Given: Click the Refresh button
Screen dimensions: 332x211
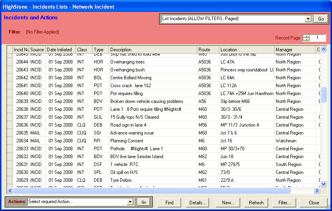Looking at the screenshot, I should (256, 202).
